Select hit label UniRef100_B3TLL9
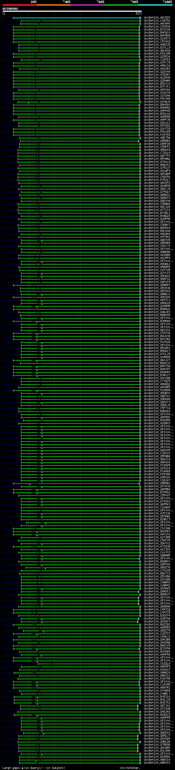The height and width of the screenshot is (770, 175). click(157, 48)
